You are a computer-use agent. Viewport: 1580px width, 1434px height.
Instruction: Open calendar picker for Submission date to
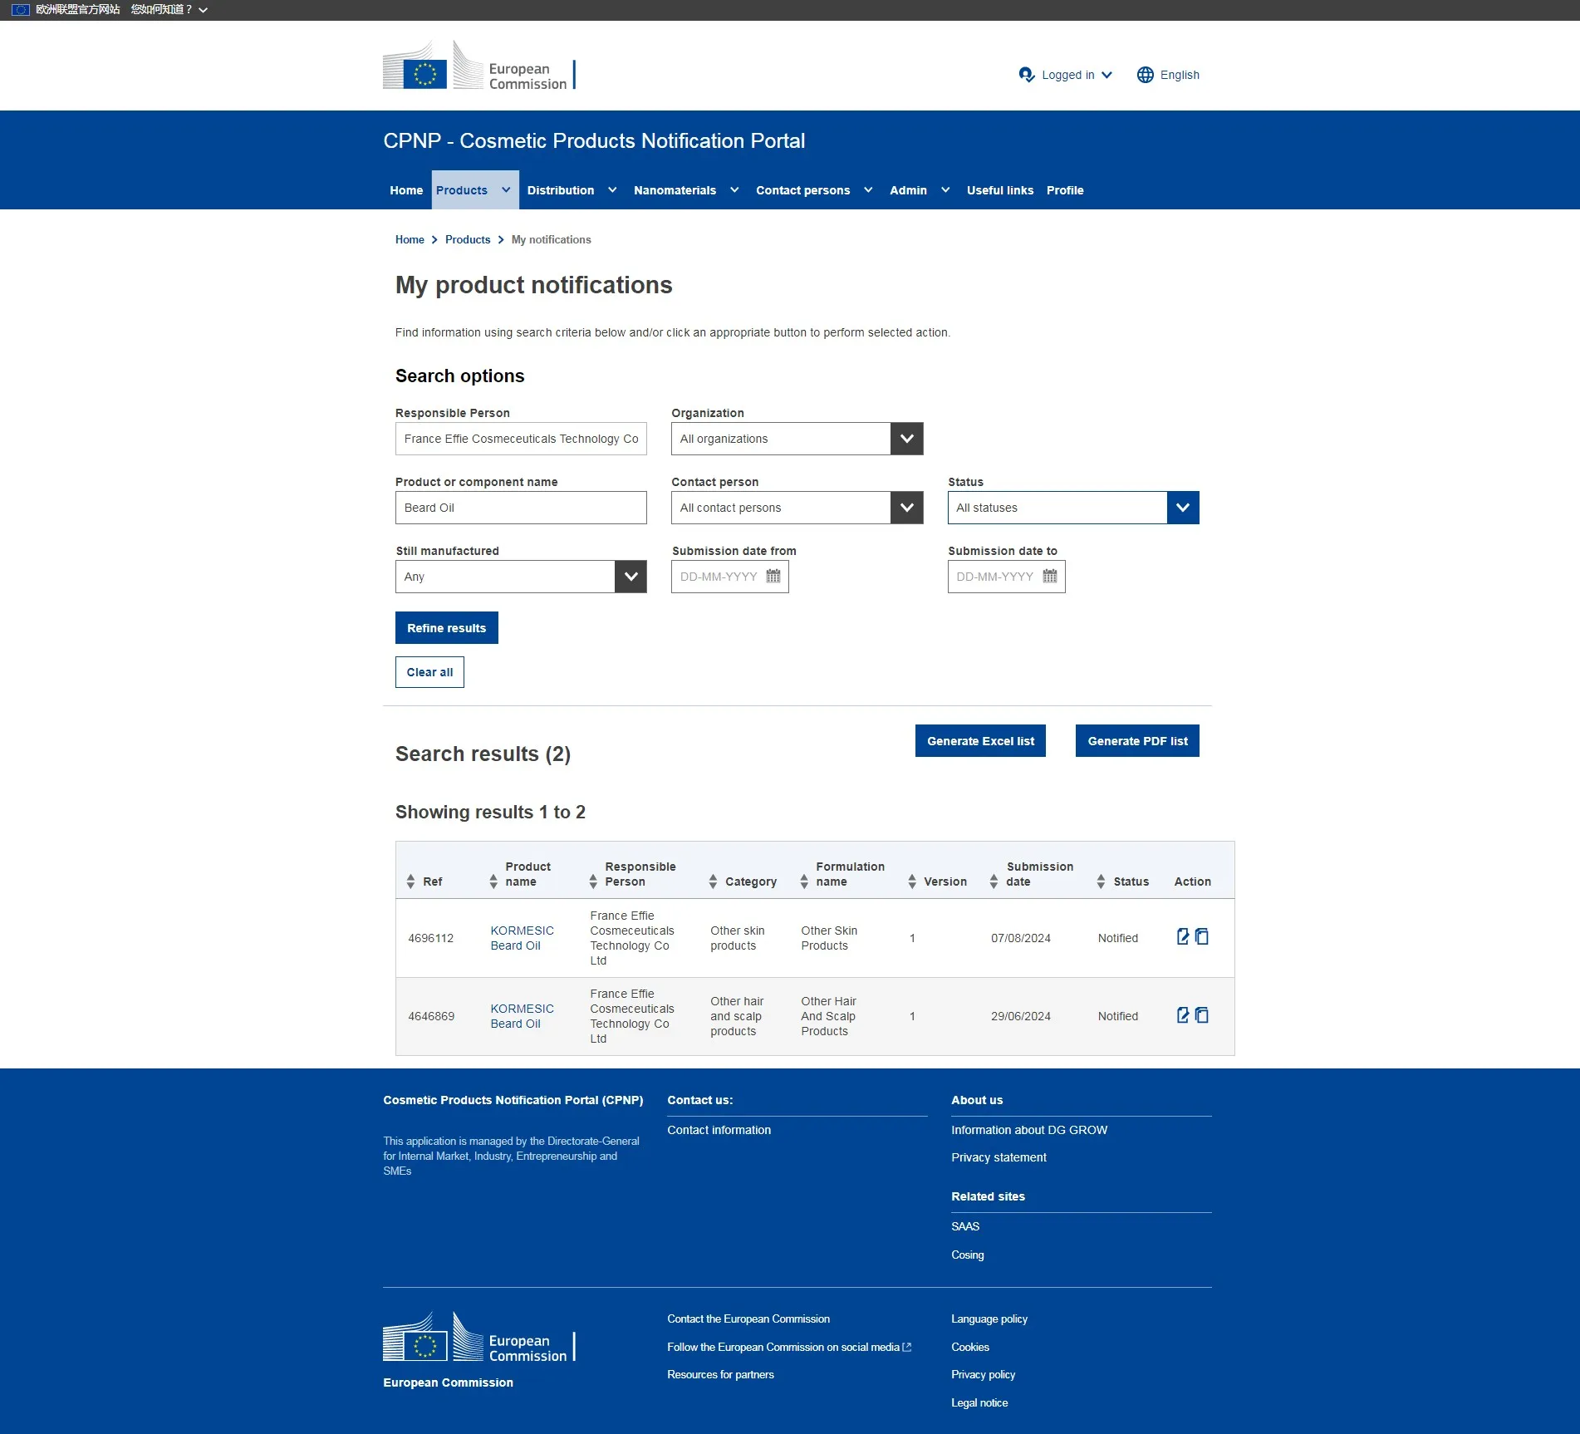(1050, 577)
